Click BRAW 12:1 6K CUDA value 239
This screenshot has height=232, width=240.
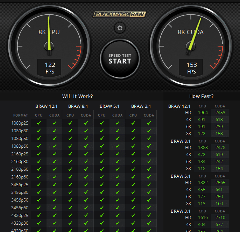219,127
